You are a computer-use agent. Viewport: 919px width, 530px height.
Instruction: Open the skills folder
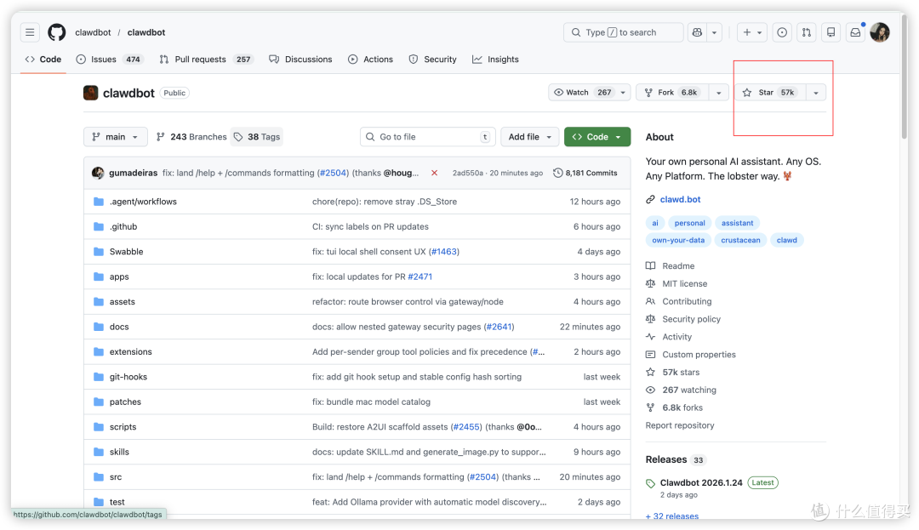tap(119, 452)
